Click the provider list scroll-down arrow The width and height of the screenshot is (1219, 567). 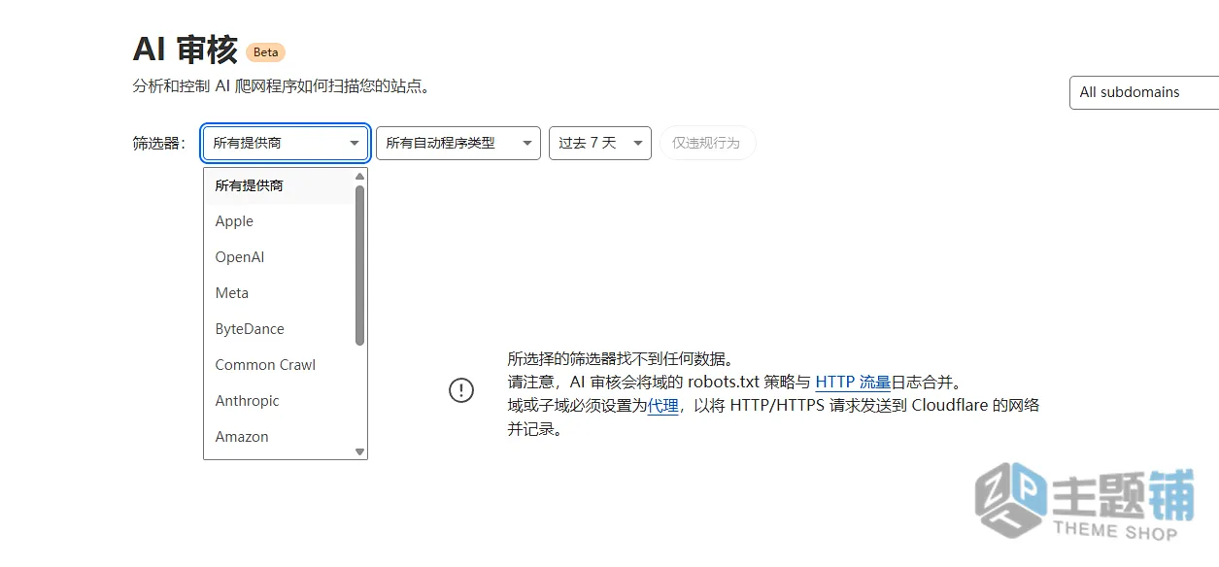coord(360,451)
